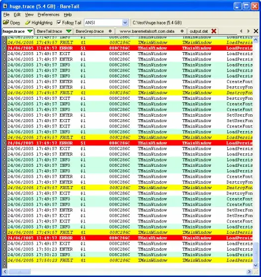This screenshot has height=277, width=261.
Task: Click the red X on output.dat tab
Action: coord(214,31)
